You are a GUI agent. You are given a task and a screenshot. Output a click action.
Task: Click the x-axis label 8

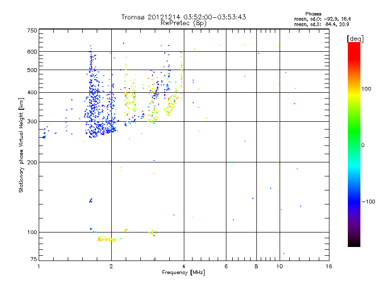coord(256,266)
